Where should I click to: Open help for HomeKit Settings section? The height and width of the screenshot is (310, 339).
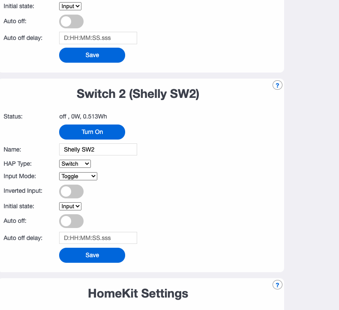click(277, 285)
